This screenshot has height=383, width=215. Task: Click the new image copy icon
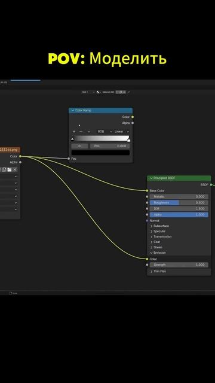(x=4, y=169)
